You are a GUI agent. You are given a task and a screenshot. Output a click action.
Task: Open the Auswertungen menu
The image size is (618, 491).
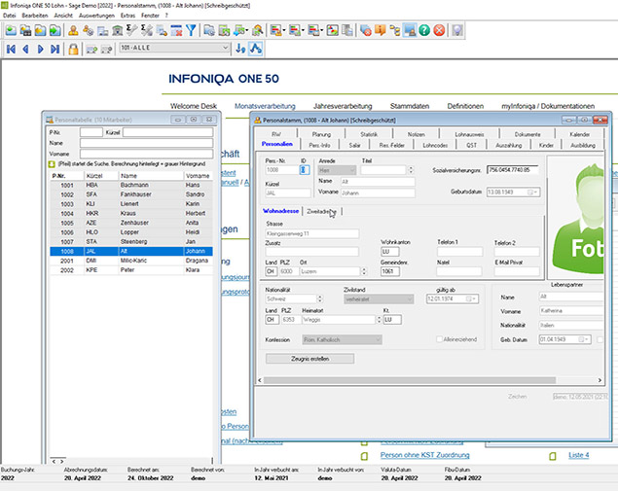click(x=96, y=16)
